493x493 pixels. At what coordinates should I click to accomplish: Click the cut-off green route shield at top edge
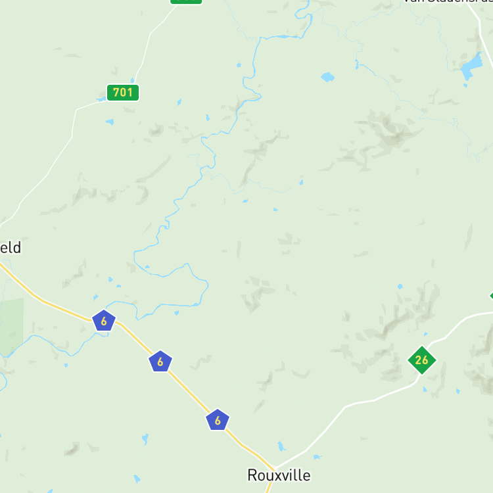tap(186, 1)
